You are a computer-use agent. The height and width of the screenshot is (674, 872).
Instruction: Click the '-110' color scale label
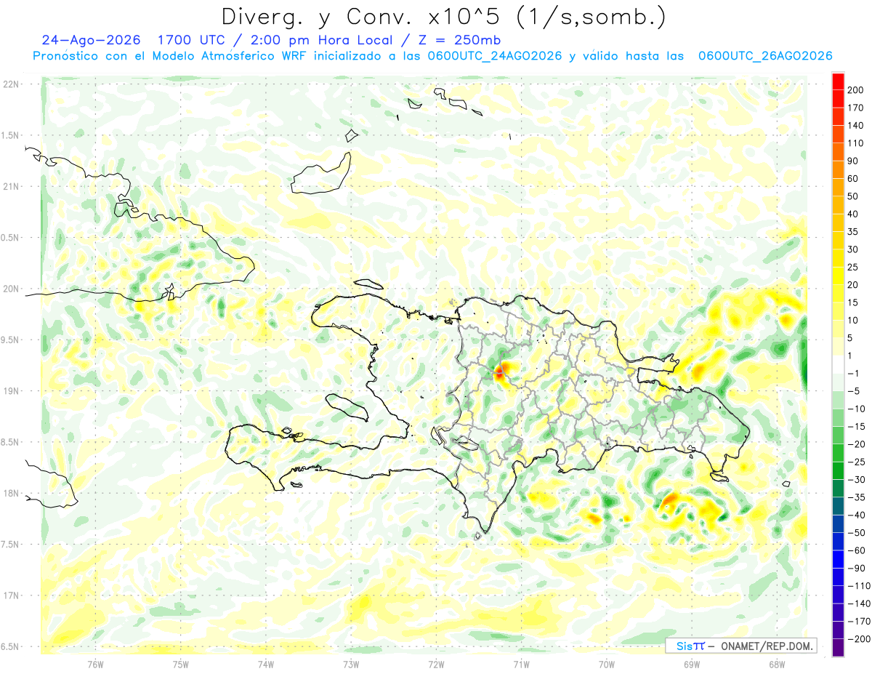point(858,585)
